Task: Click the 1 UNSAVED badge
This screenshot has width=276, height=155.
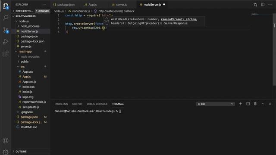Action: (43, 11)
